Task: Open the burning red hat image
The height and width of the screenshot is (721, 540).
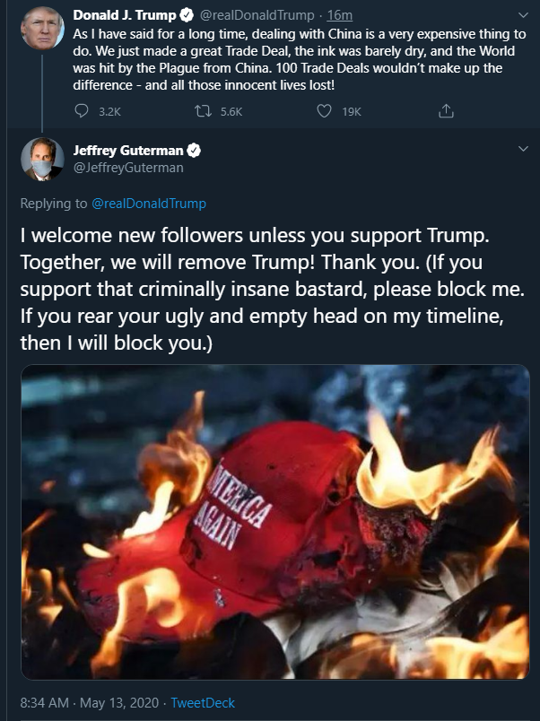Action: (275, 522)
